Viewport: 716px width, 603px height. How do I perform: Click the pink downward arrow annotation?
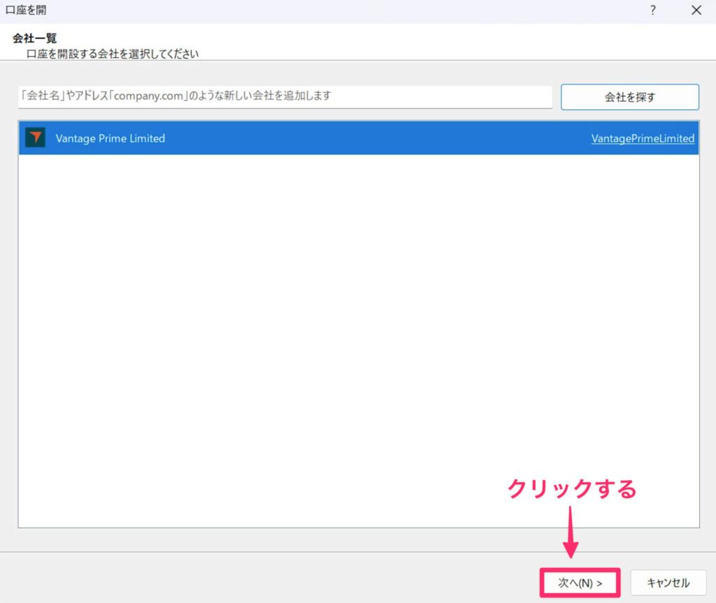pyautogui.click(x=571, y=531)
